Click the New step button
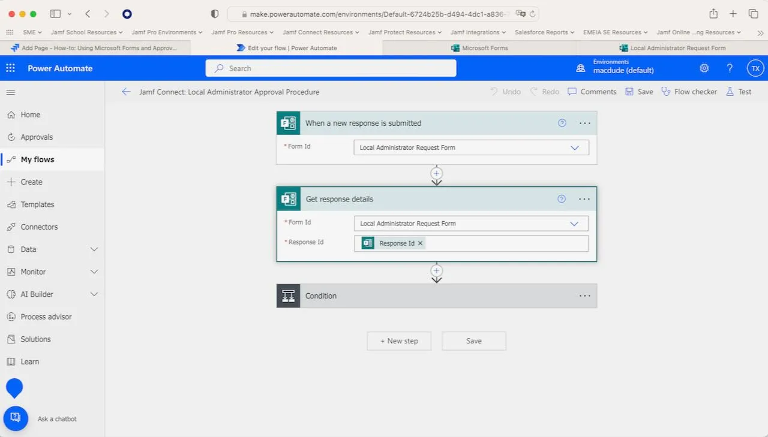This screenshot has height=437, width=768. pos(399,341)
